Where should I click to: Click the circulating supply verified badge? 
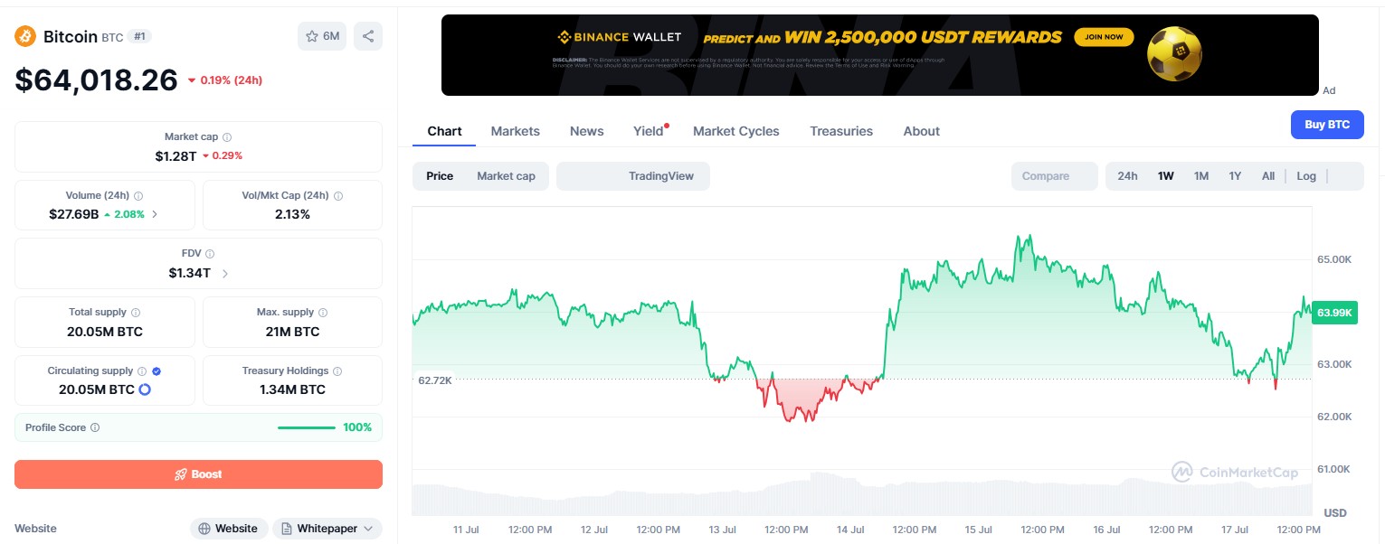pos(157,370)
